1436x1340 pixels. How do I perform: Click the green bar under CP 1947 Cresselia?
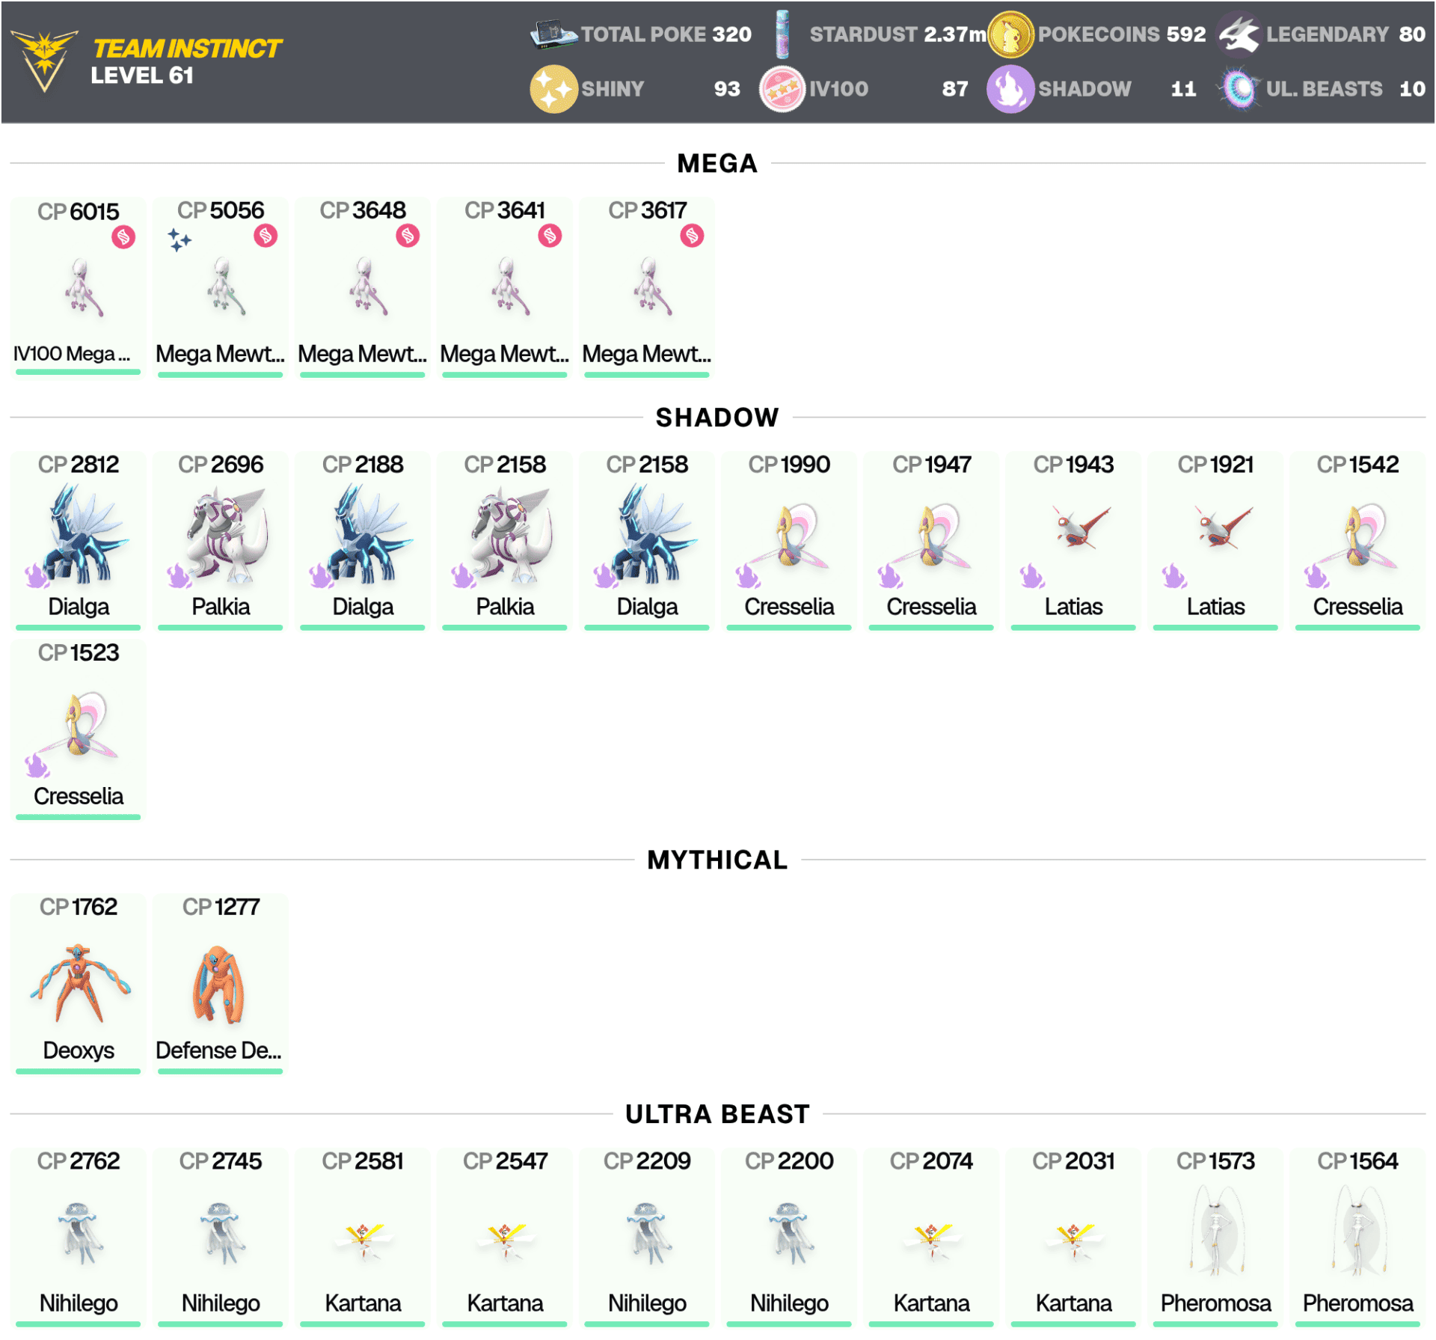(x=931, y=628)
